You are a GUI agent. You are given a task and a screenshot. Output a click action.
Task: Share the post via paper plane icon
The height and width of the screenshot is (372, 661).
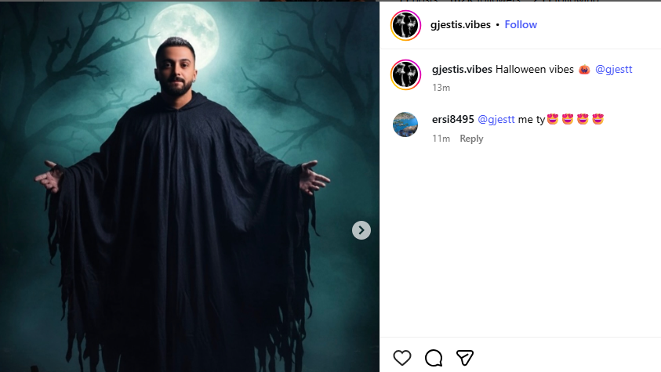(x=464, y=358)
